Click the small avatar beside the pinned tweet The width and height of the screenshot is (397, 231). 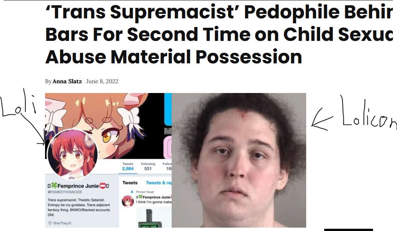(128, 201)
